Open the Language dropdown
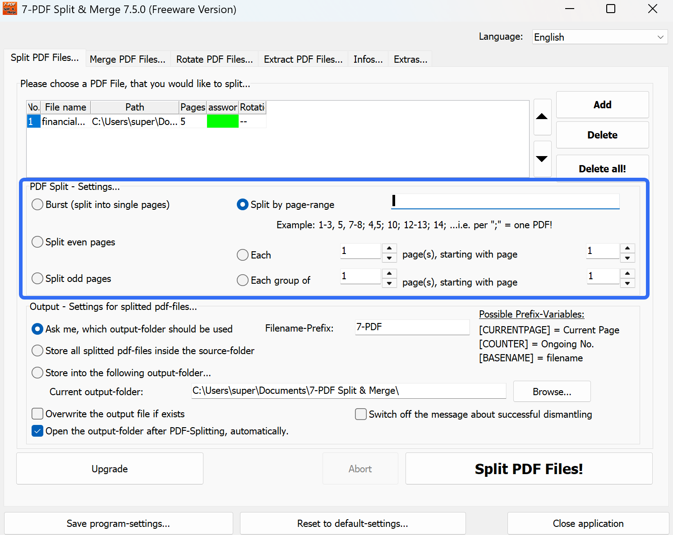The image size is (673, 535). (600, 37)
